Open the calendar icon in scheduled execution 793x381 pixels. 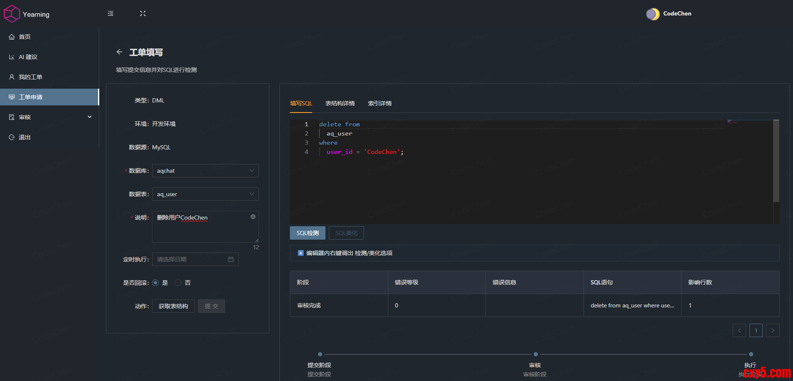tap(231, 259)
